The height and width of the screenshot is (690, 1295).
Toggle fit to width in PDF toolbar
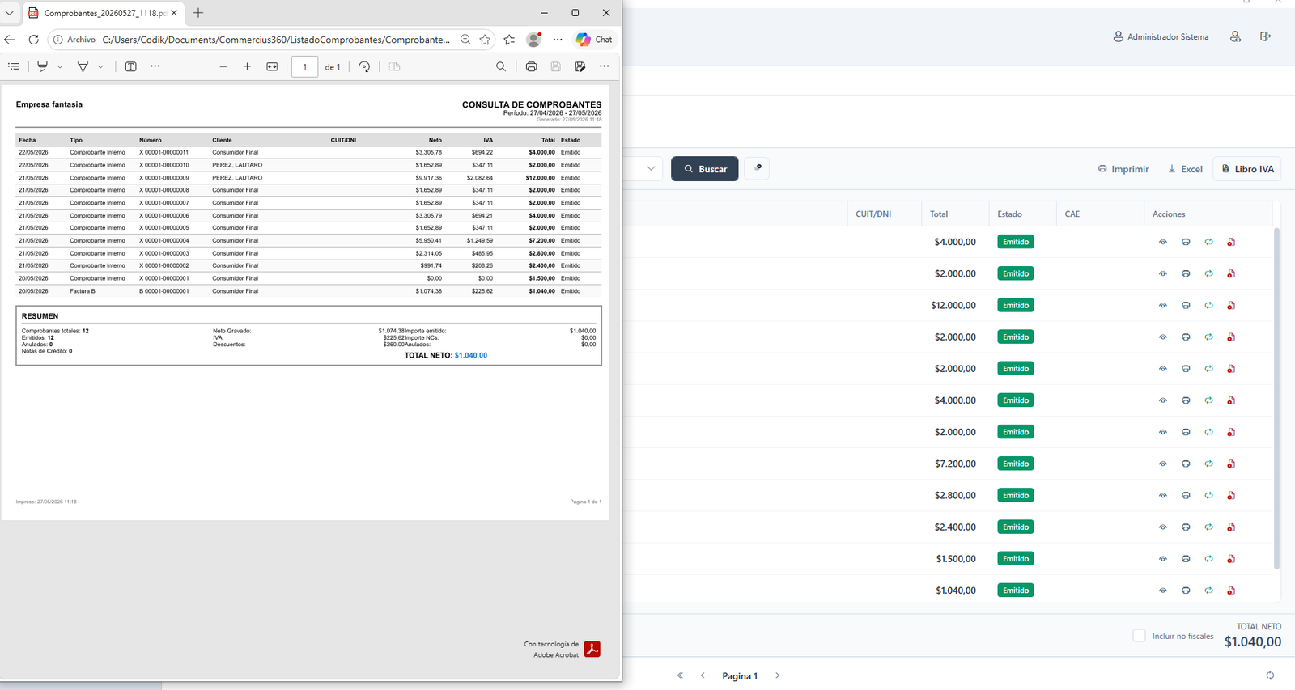[x=272, y=66]
